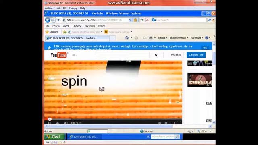Click the Internet zone globe in status bar
Viewport: 258px width, 145px height.
click(x=141, y=131)
